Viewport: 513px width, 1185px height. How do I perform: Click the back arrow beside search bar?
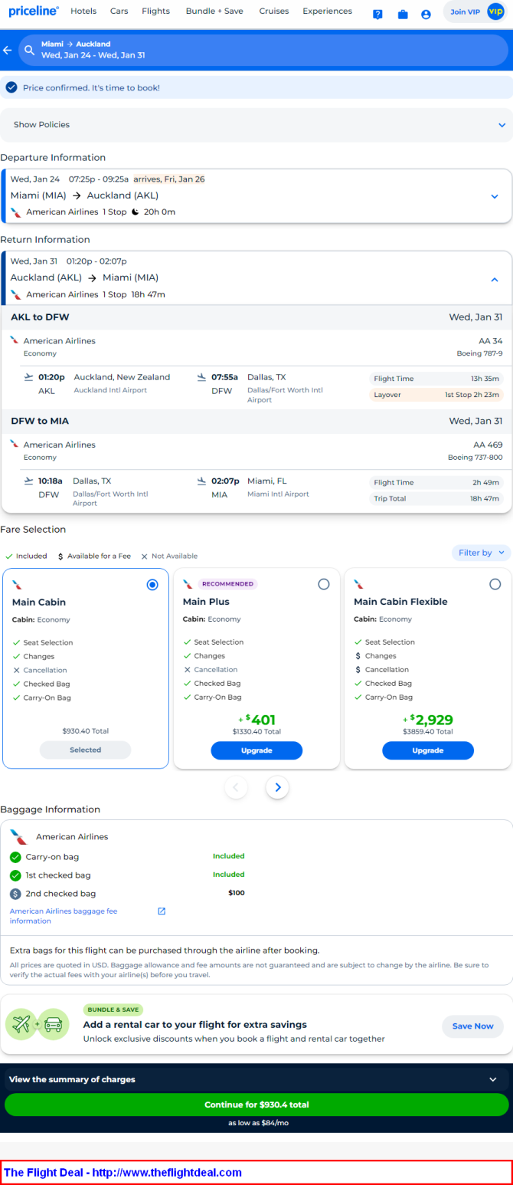[x=8, y=50]
